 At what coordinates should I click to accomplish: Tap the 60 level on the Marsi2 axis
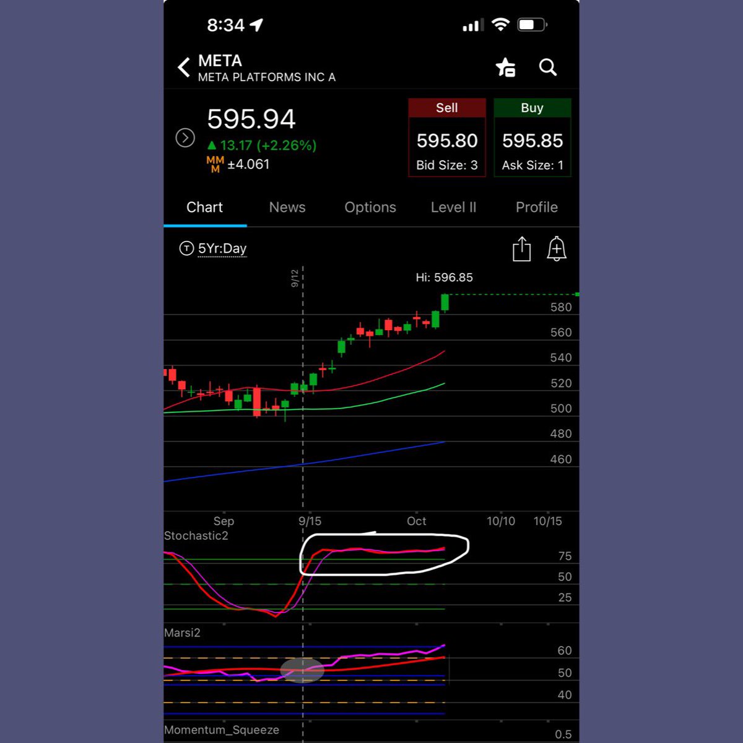565,651
